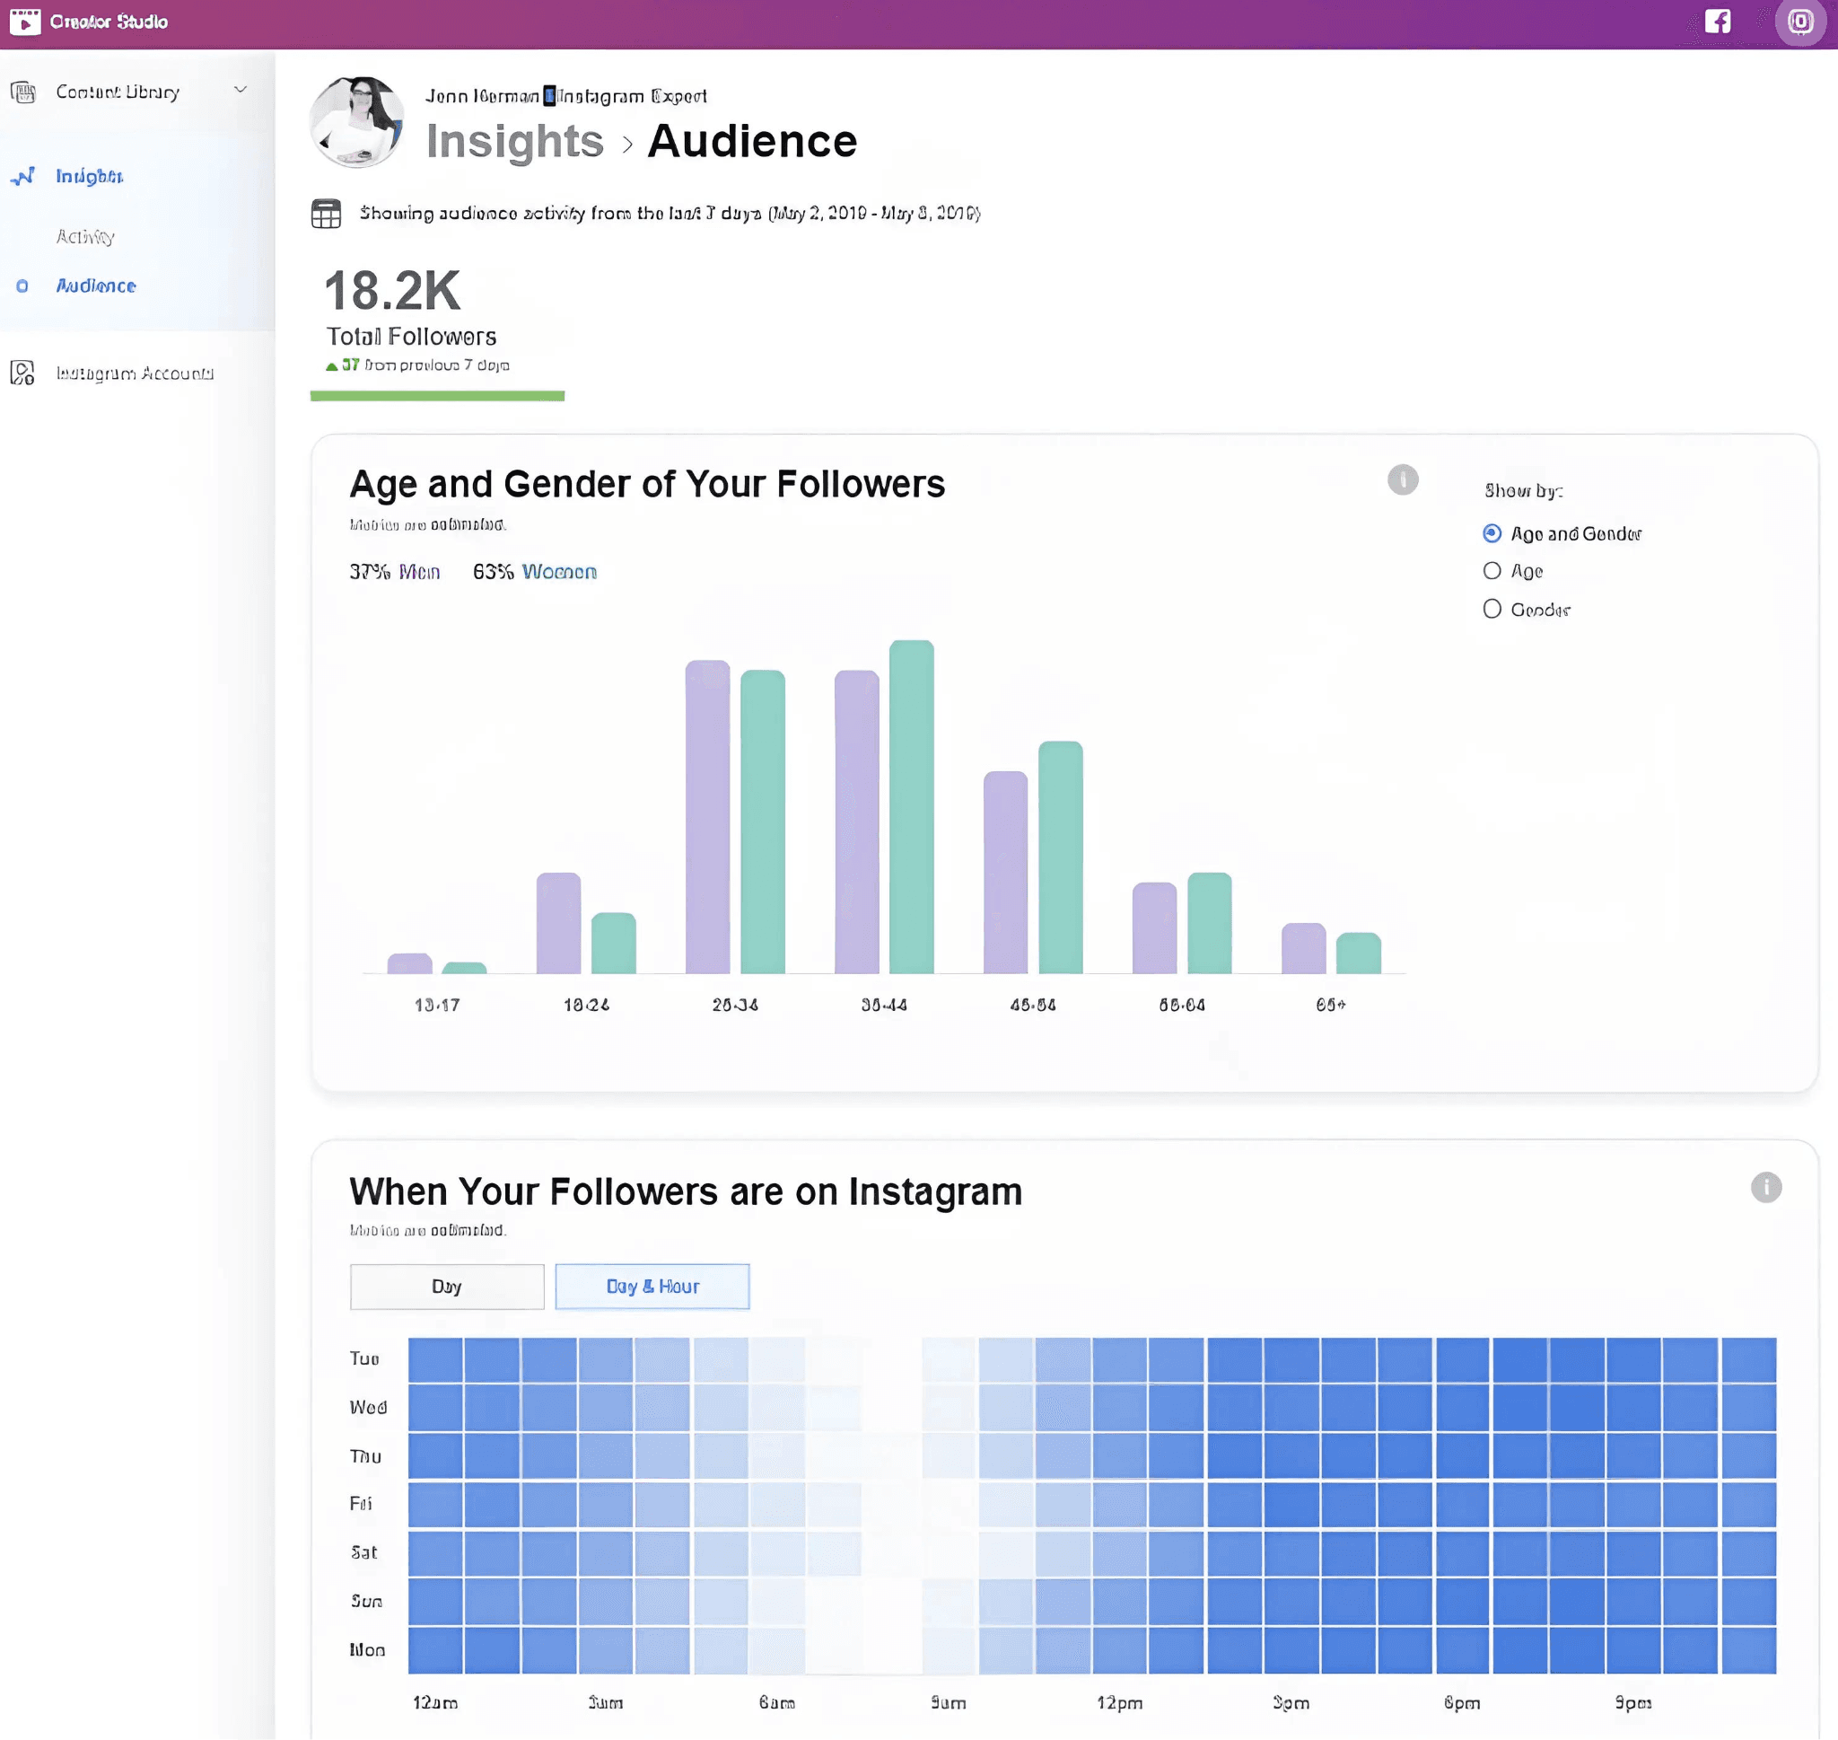This screenshot has height=1740, width=1838.
Task: Open the Insights sidebar section
Action: 89,176
